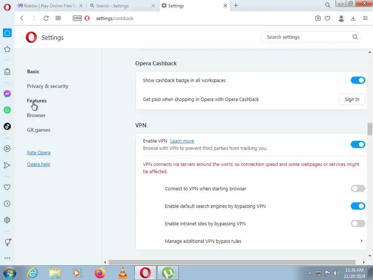Viewport: 373px width, 280px height.
Task: Open TikTok in the sidebar
Action: pos(7,126)
